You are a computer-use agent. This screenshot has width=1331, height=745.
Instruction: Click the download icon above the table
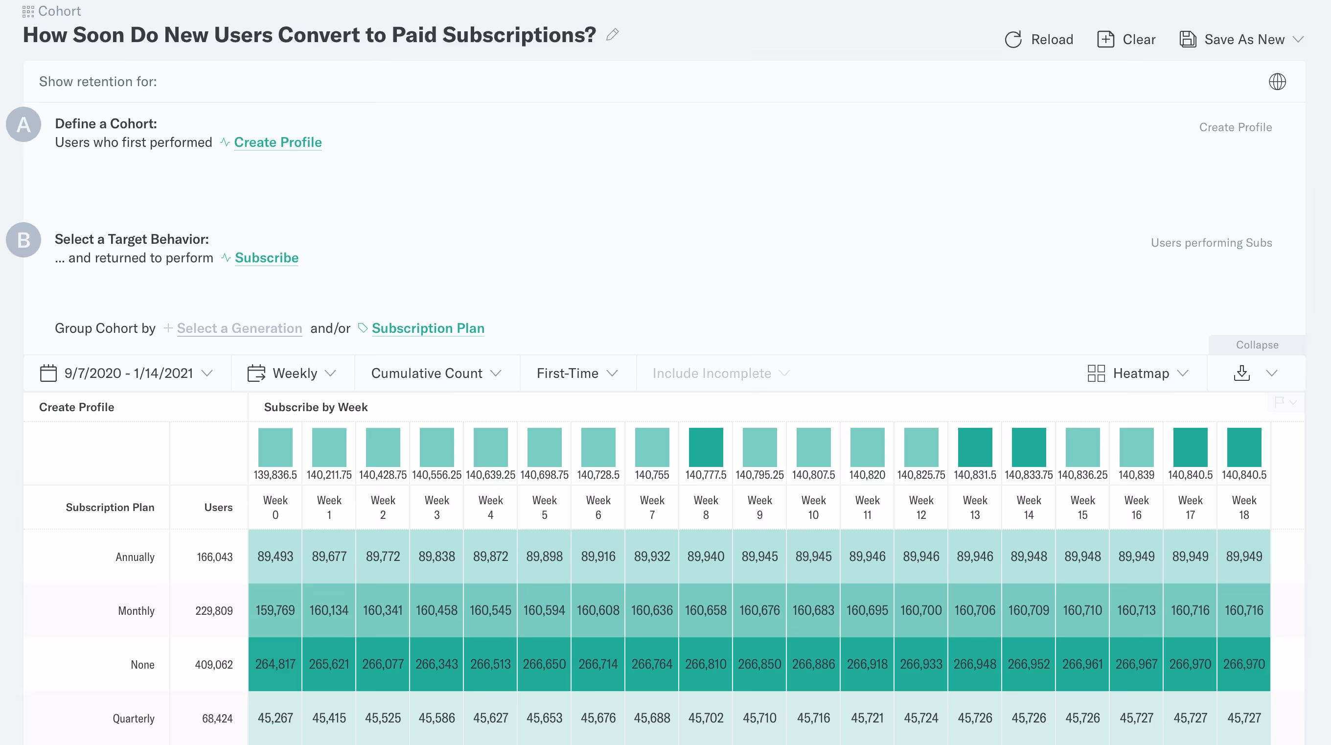(x=1242, y=373)
